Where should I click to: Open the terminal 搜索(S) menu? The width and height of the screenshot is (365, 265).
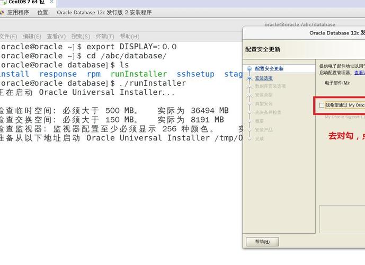click(x=81, y=37)
